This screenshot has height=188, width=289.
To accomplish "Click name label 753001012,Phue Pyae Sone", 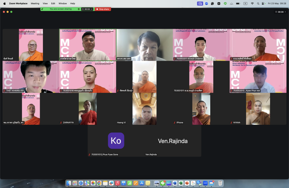I will (105, 154).
